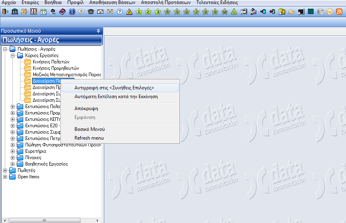Viewport: 346px width, 223px height.
Task: Choose Αυτόματη Εκτέλεση κατά την Εκκίνηση
Action: point(120,97)
